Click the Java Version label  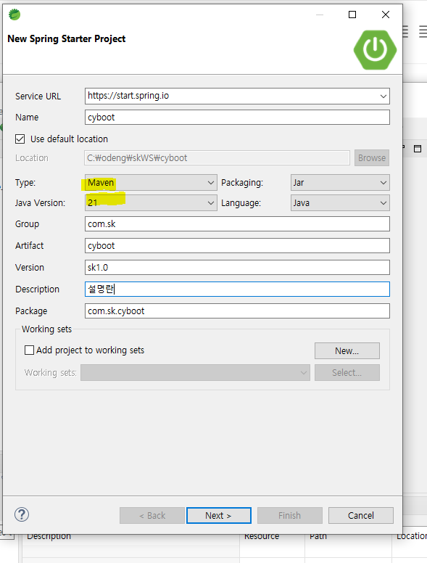click(40, 203)
